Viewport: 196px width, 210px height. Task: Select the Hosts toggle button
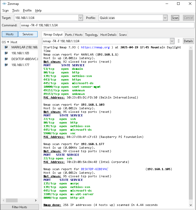pos(10,34)
